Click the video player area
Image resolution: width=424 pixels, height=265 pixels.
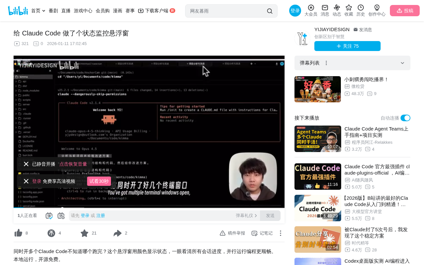click(x=149, y=132)
